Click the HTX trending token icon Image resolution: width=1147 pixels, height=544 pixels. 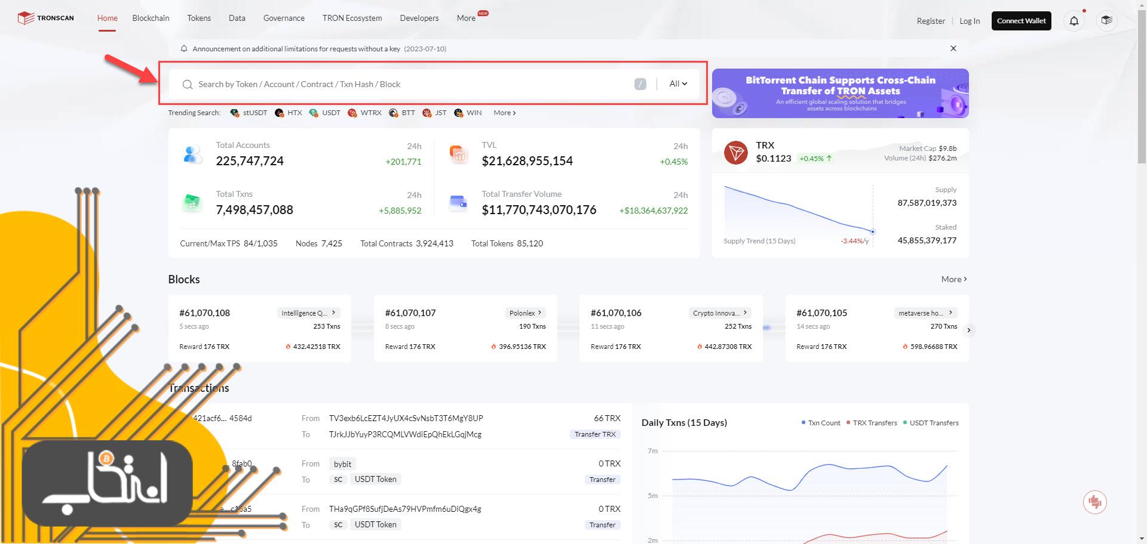[x=279, y=113]
